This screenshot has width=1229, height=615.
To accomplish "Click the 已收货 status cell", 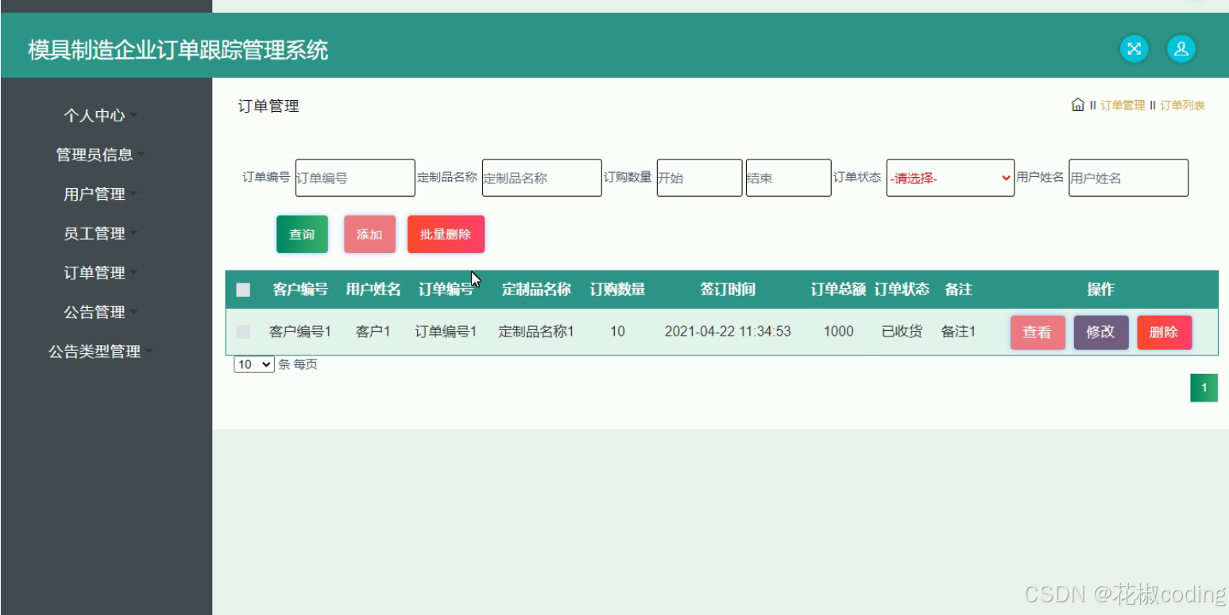I will 902,332.
